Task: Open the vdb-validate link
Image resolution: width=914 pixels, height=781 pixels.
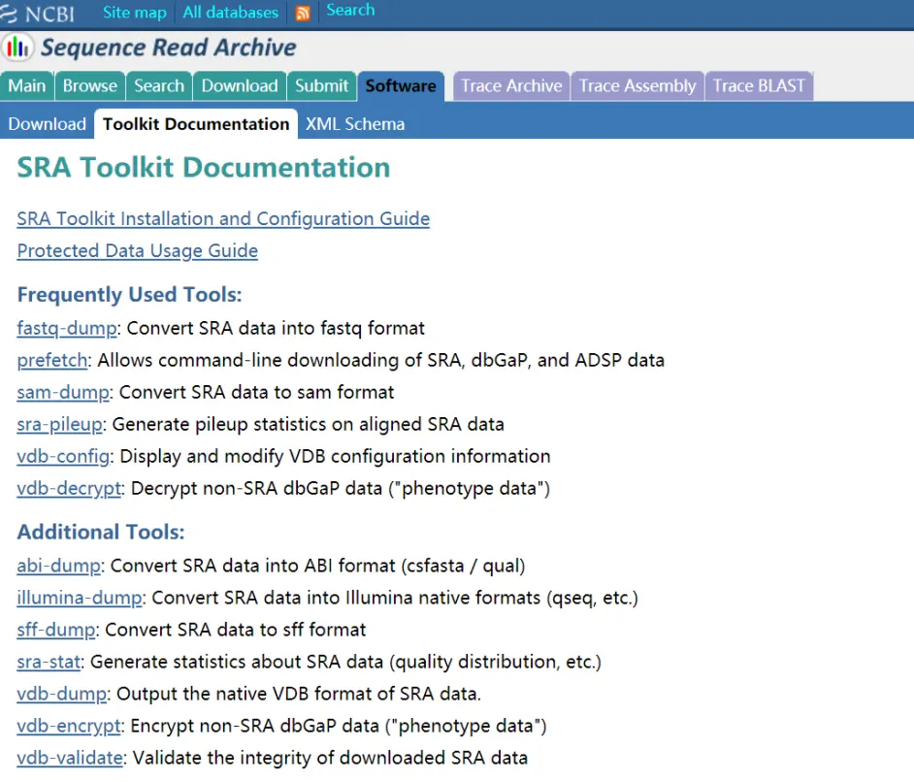Action: point(70,758)
